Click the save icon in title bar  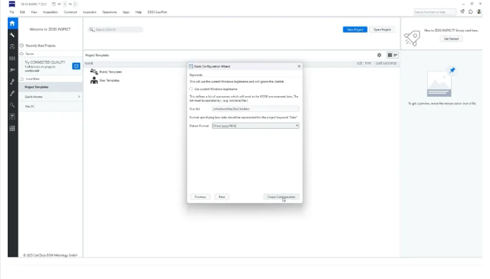coord(54,4)
